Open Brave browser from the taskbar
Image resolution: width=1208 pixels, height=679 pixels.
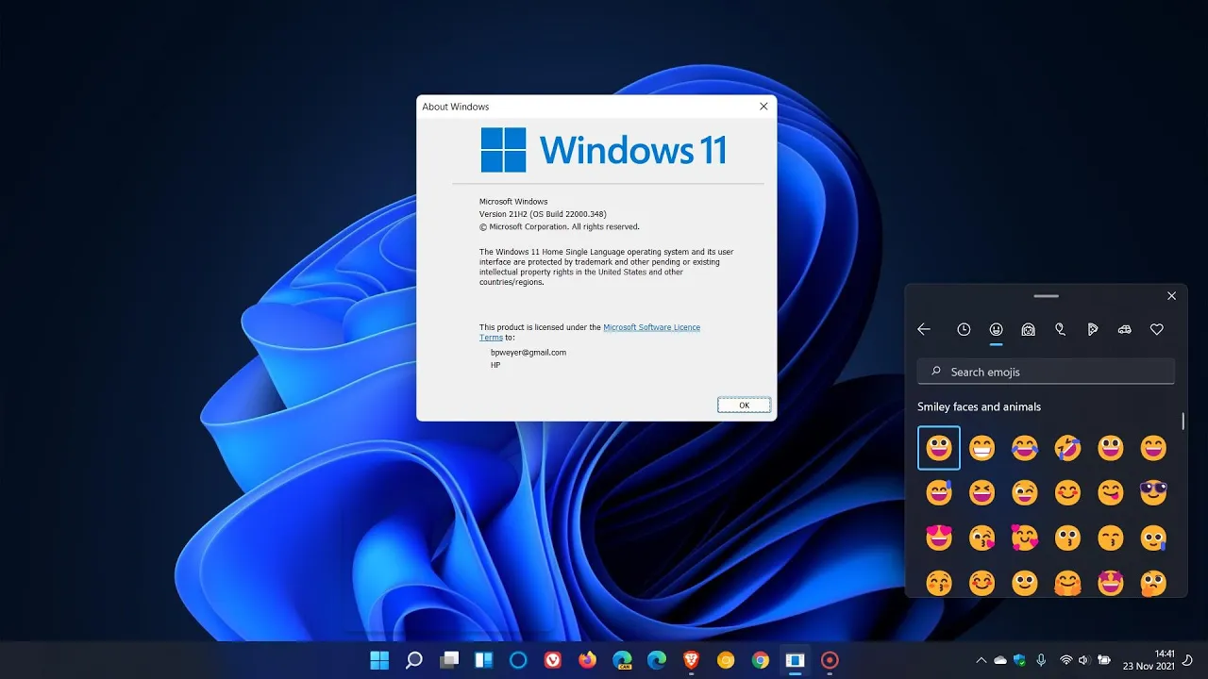point(692,660)
